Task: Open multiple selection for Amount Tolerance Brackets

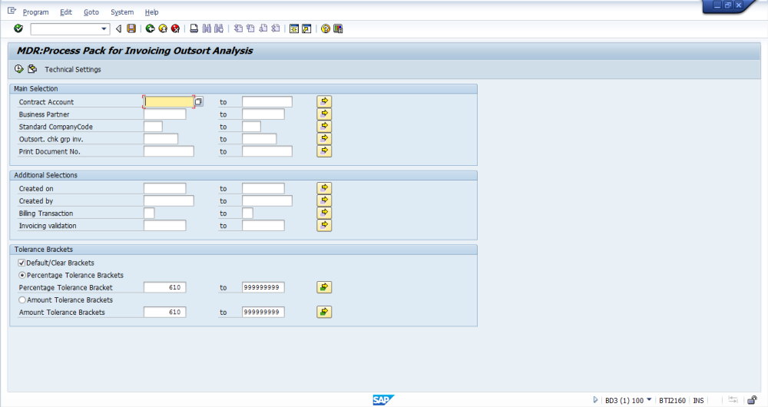Action: coord(324,312)
